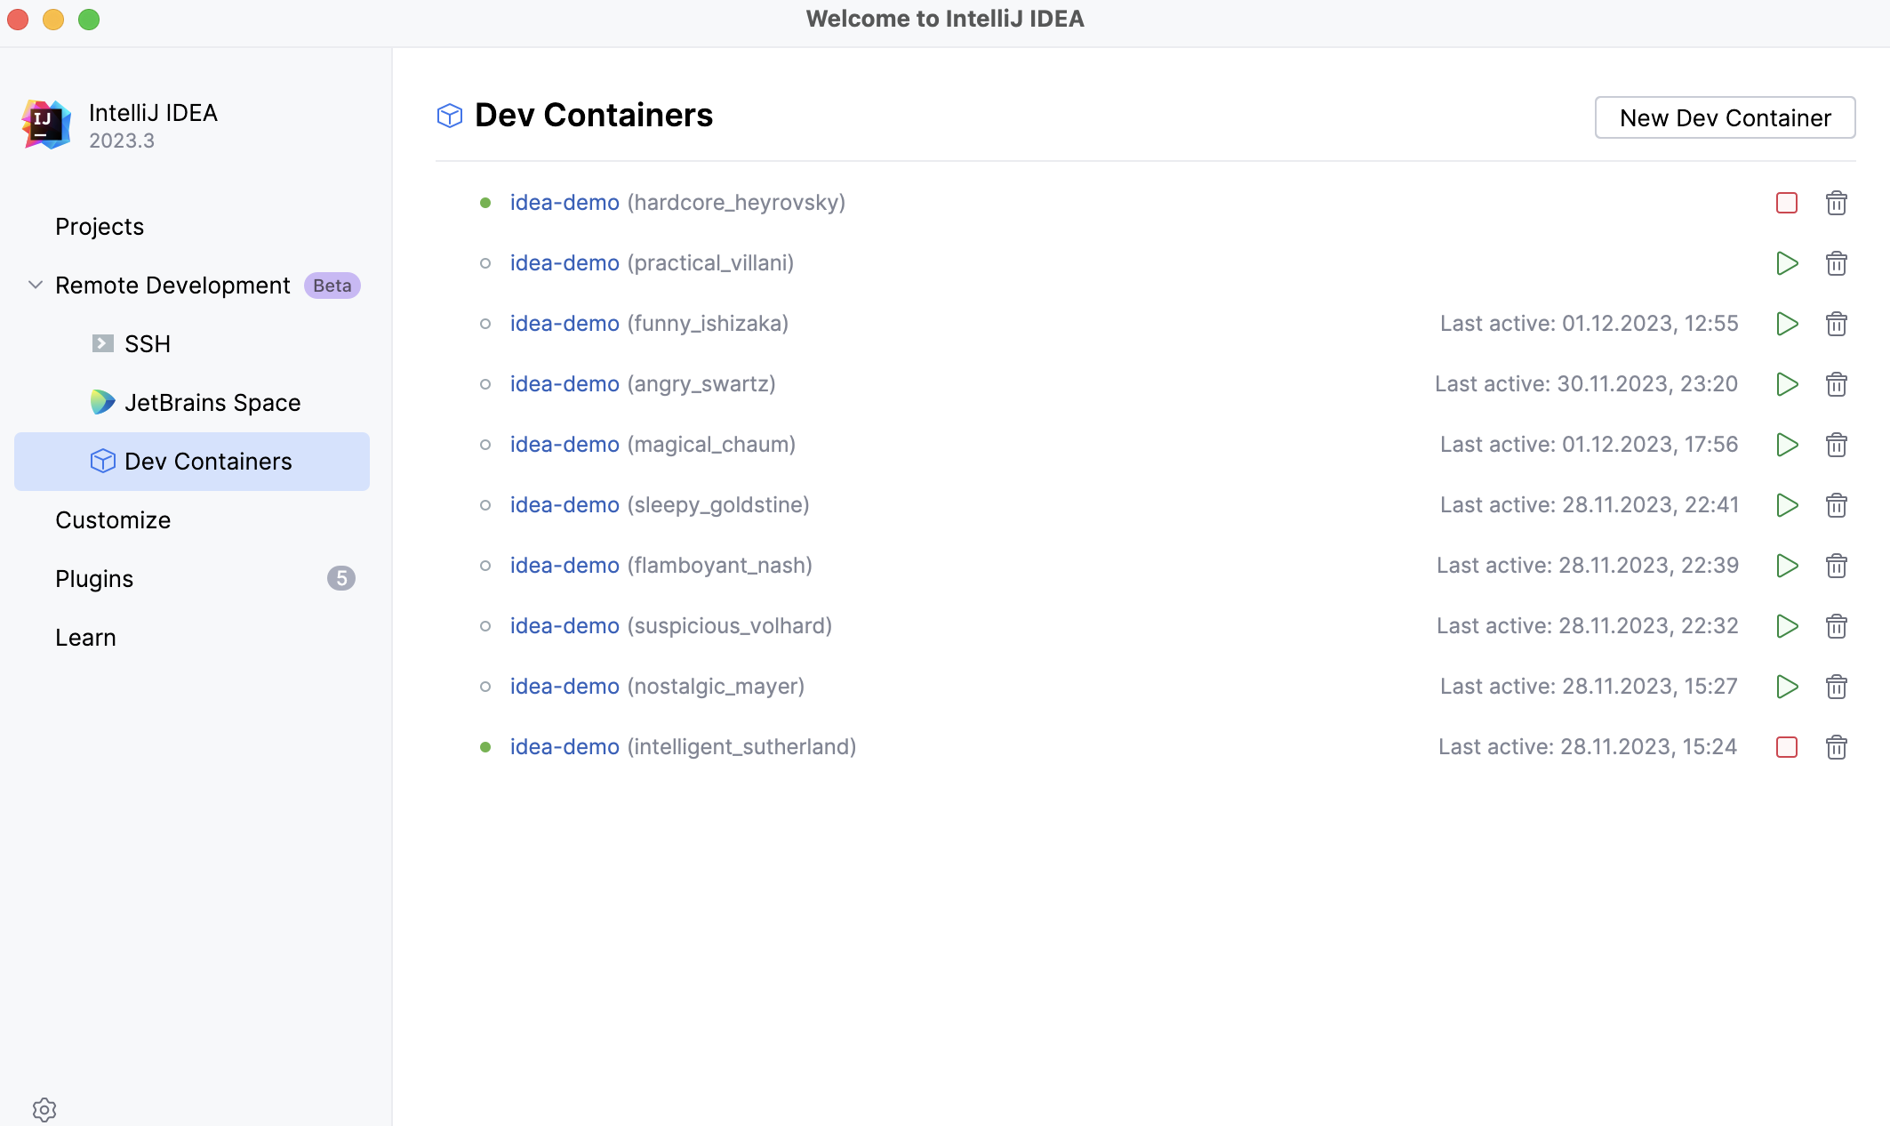This screenshot has width=1890, height=1126.
Task: Delete the funny_ishizaka container
Action: click(1837, 324)
